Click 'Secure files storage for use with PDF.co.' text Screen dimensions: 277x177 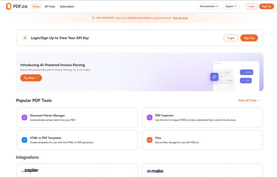pos(177,142)
